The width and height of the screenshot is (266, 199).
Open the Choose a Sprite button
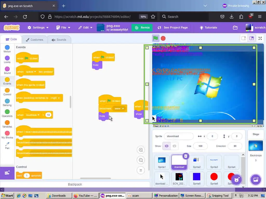click(236, 180)
